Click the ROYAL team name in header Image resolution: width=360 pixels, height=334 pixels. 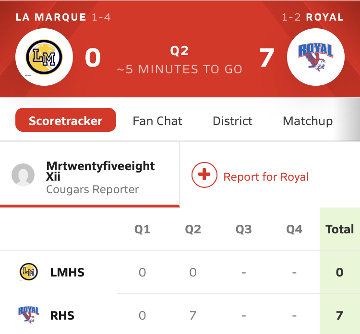[325, 18]
